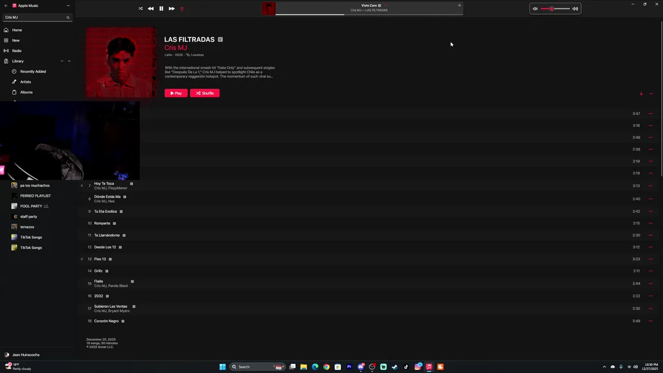The image size is (663, 373).
Task: Open more options for Romperte row
Action: click(651, 223)
